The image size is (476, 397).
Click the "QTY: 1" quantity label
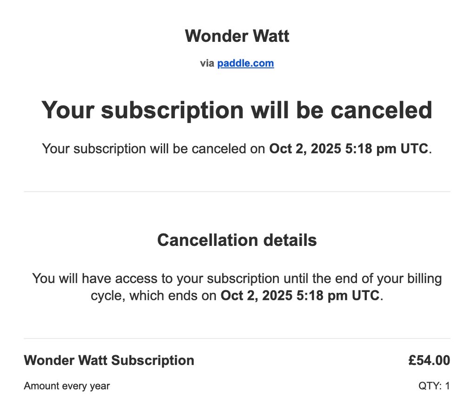tap(434, 386)
